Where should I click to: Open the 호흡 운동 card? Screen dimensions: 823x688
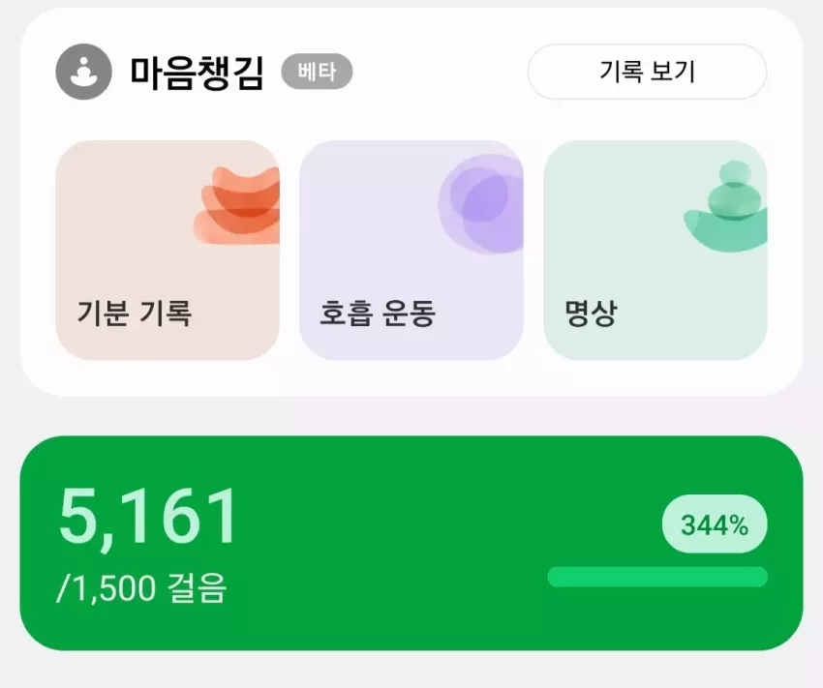(411, 250)
